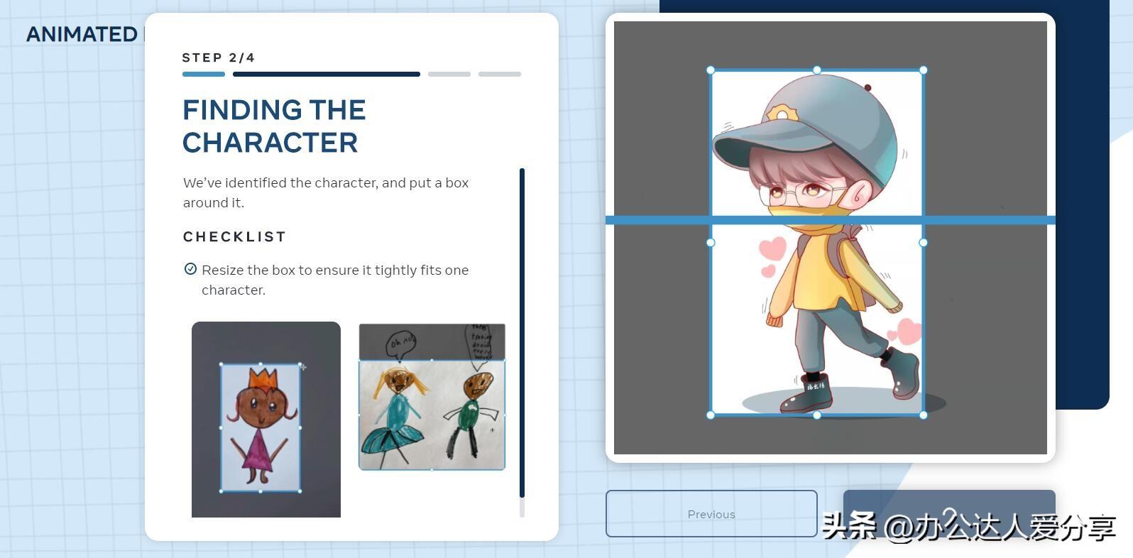Click the top-center bounding box handle
Screen dimensions: 1133x558
pos(817,70)
